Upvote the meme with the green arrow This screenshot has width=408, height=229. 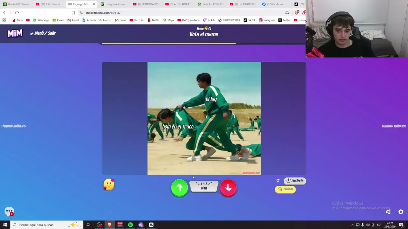(x=179, y=188)
